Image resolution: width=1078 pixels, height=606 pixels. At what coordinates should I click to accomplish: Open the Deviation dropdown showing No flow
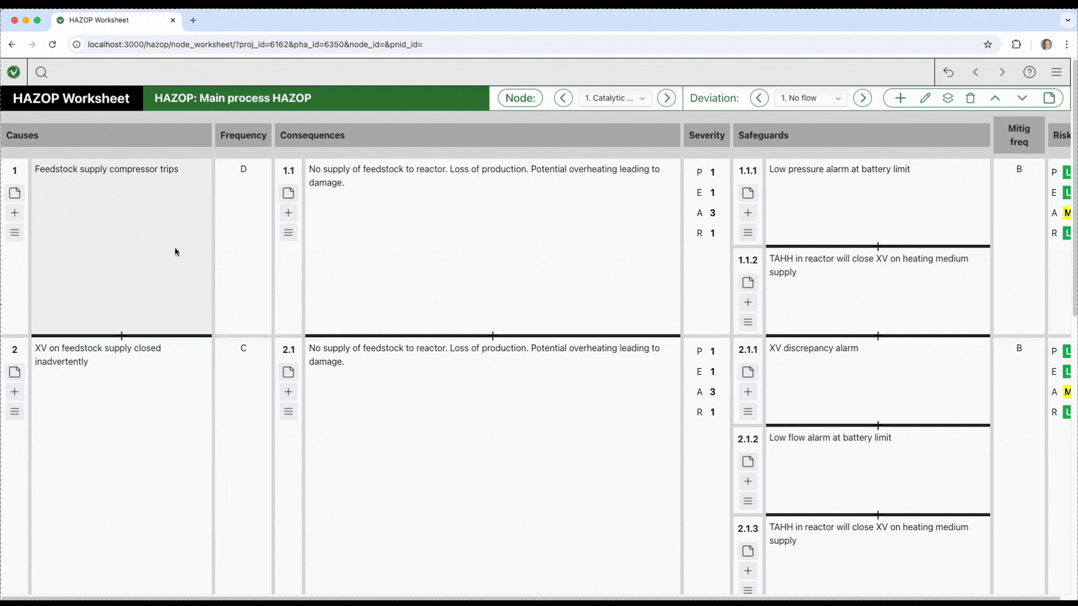(x=810, y=98)
